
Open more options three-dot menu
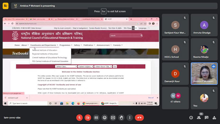[x=130, y=118]
